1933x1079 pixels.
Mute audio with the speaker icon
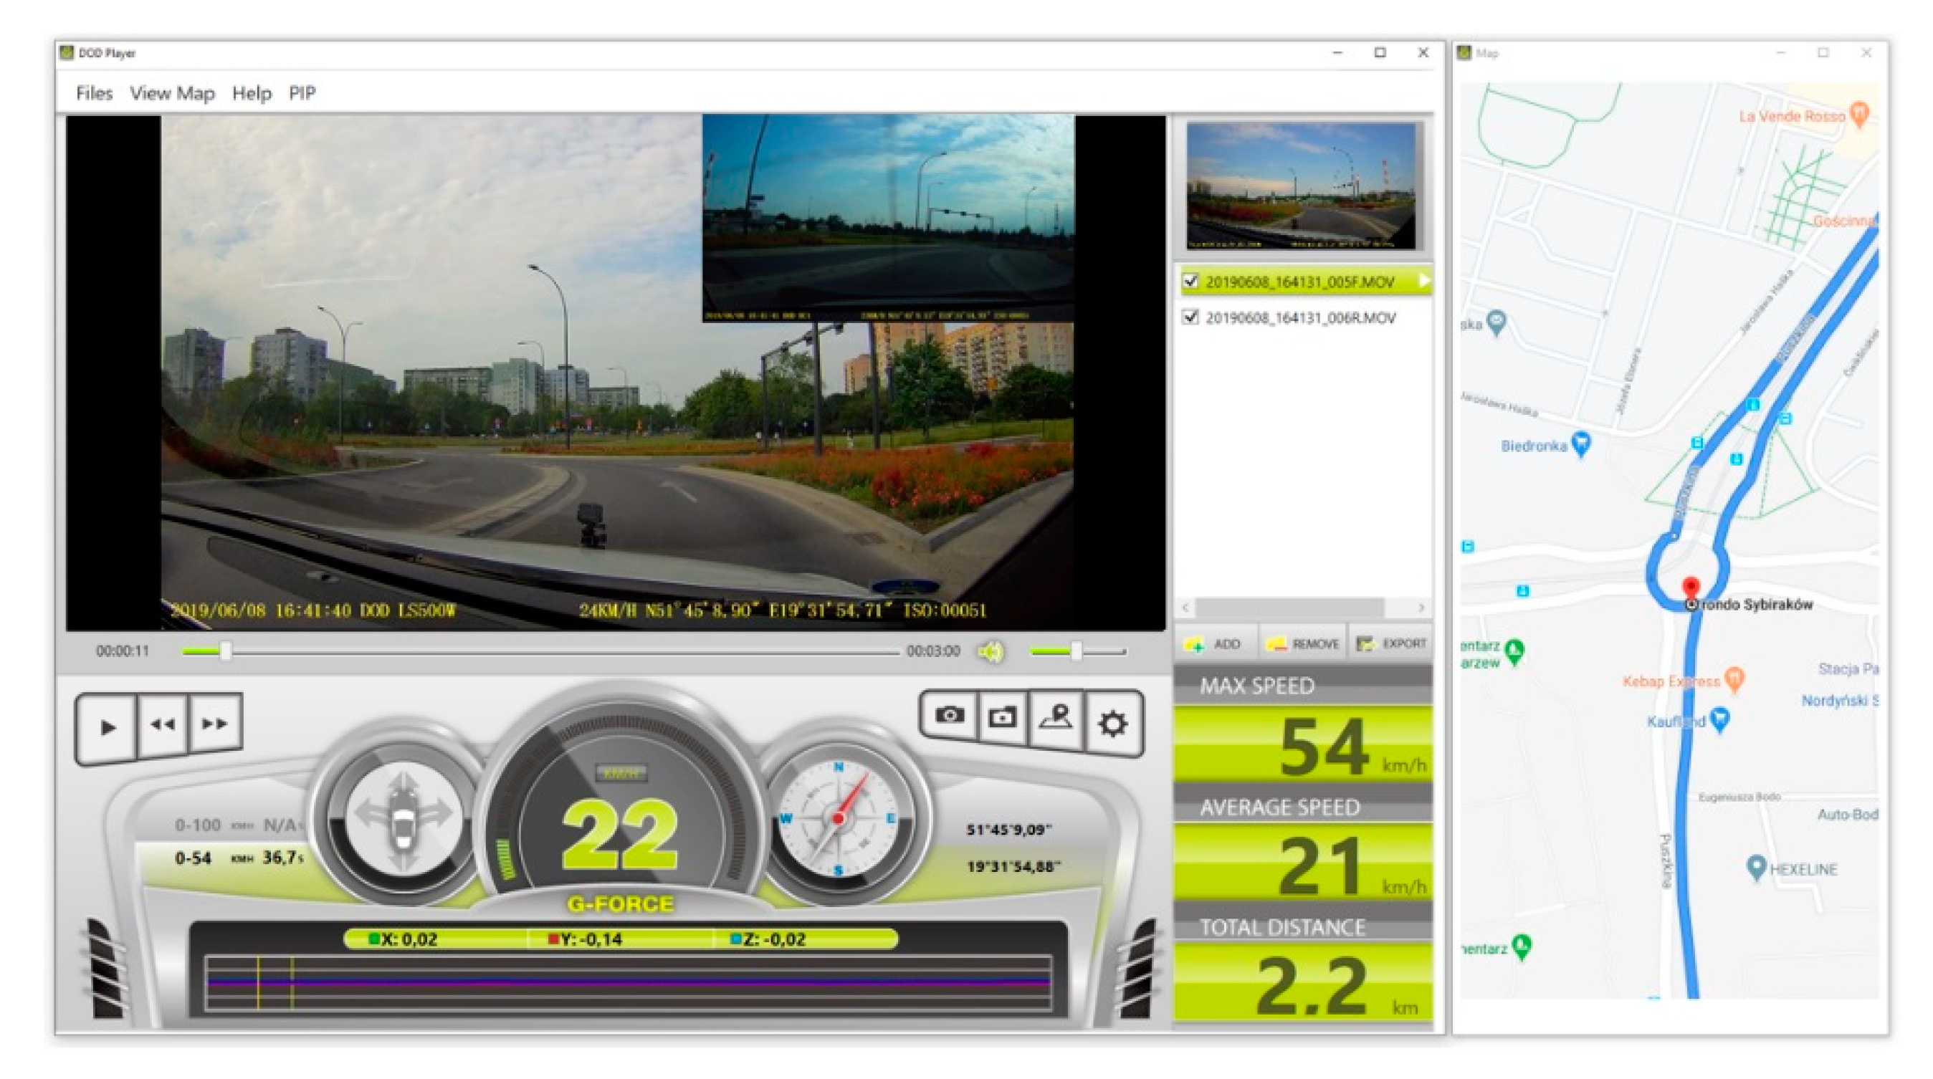[x=991, y=652]
